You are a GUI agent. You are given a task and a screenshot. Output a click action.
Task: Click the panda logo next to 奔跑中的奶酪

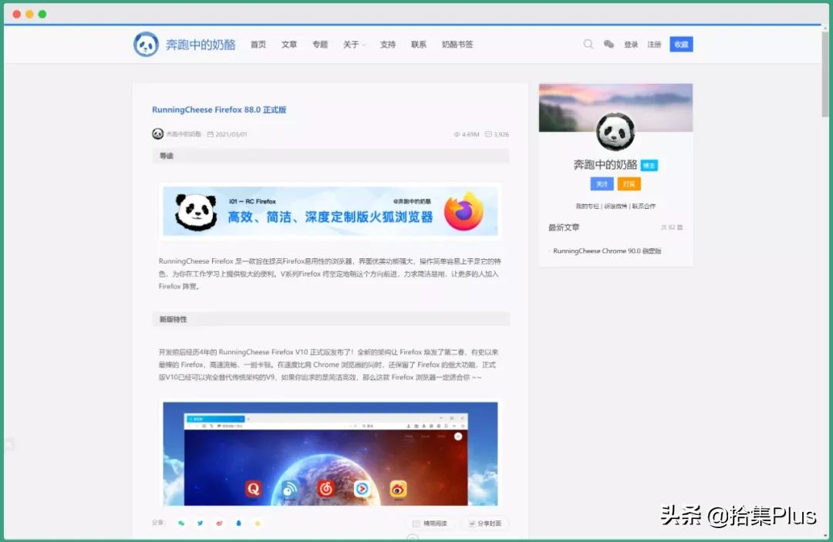coord(147,44)
